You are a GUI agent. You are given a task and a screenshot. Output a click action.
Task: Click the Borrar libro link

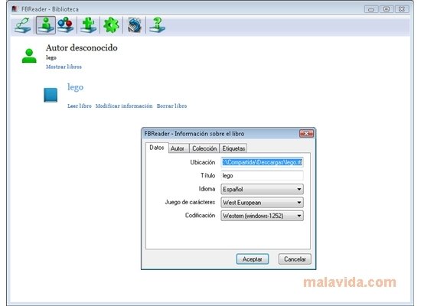[x=171, y=106]
